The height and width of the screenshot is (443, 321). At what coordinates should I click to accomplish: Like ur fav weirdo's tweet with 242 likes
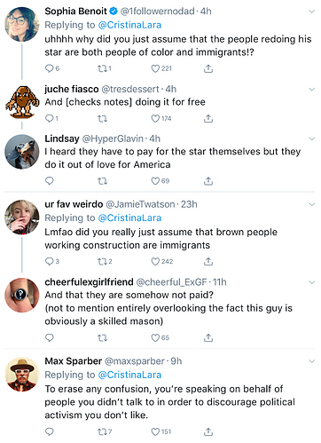tap(155, 262)
